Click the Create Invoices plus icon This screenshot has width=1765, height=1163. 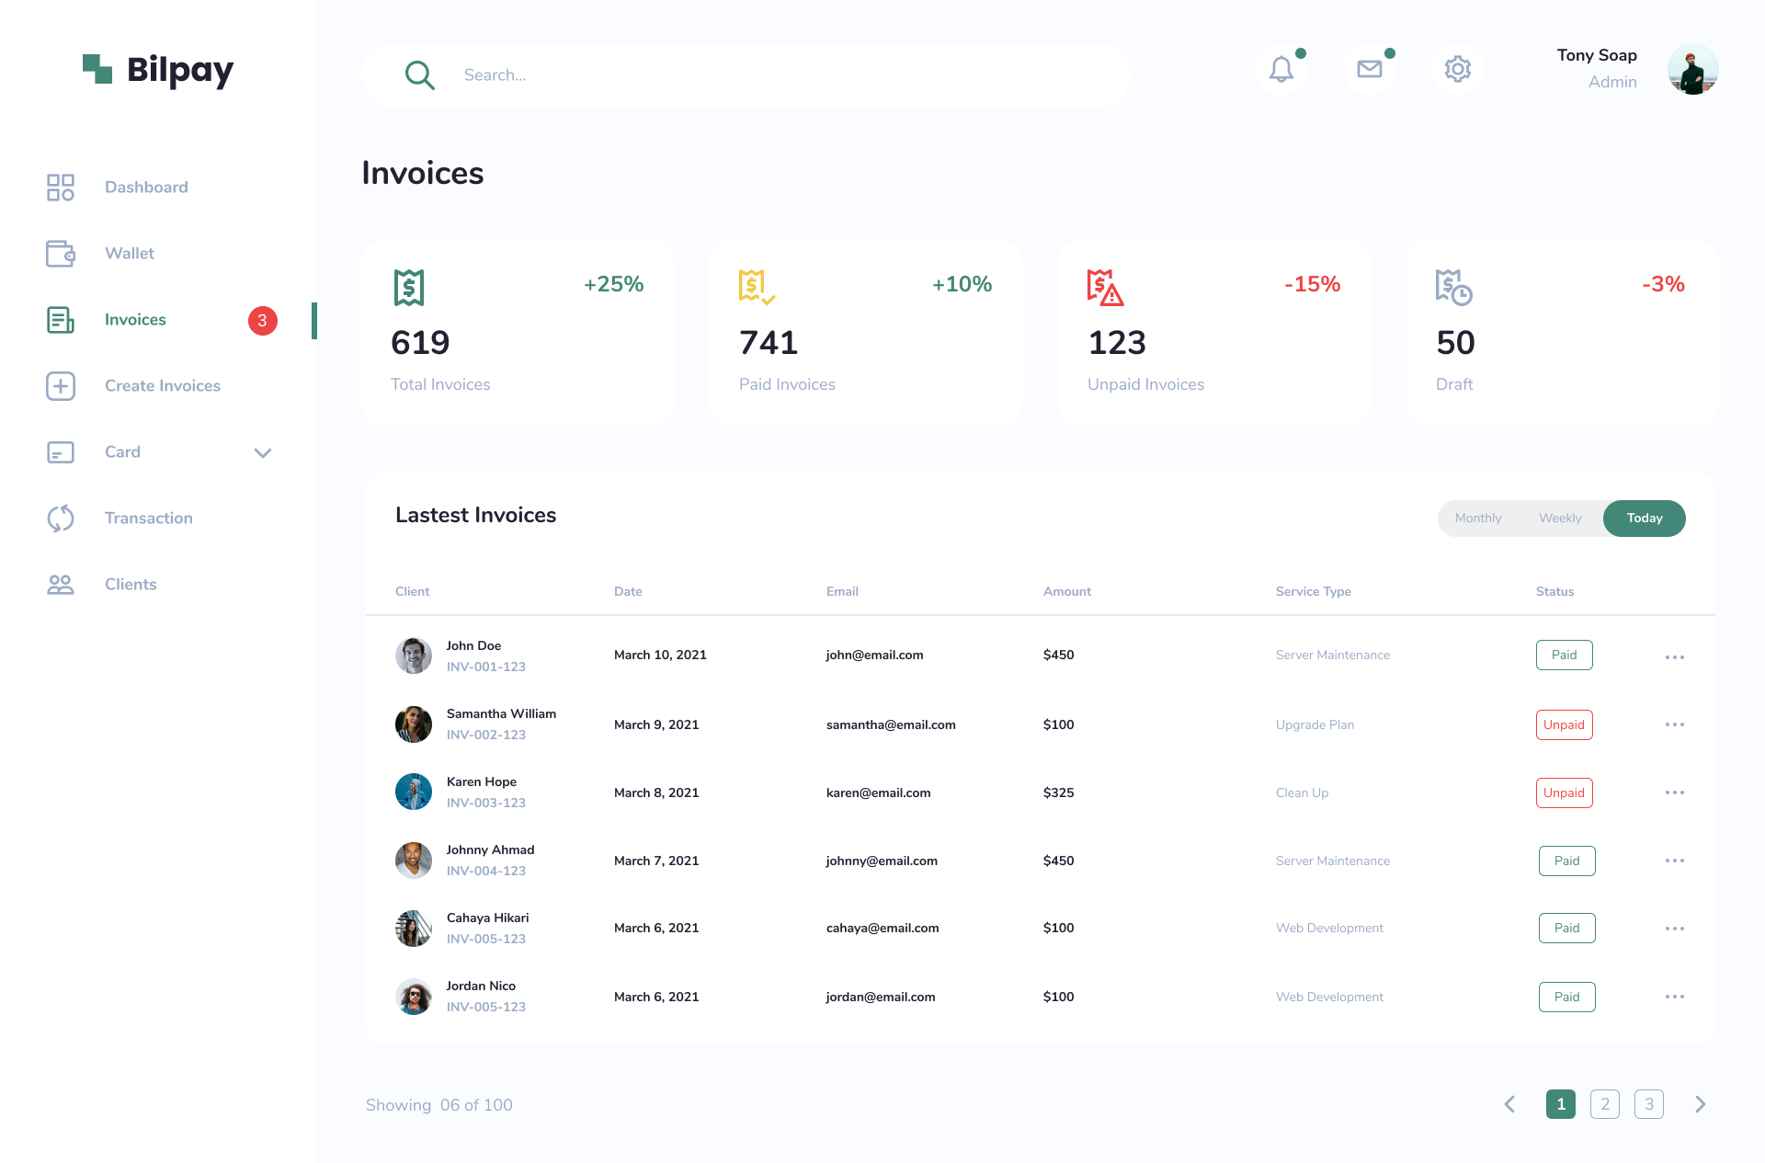point(61,386)
